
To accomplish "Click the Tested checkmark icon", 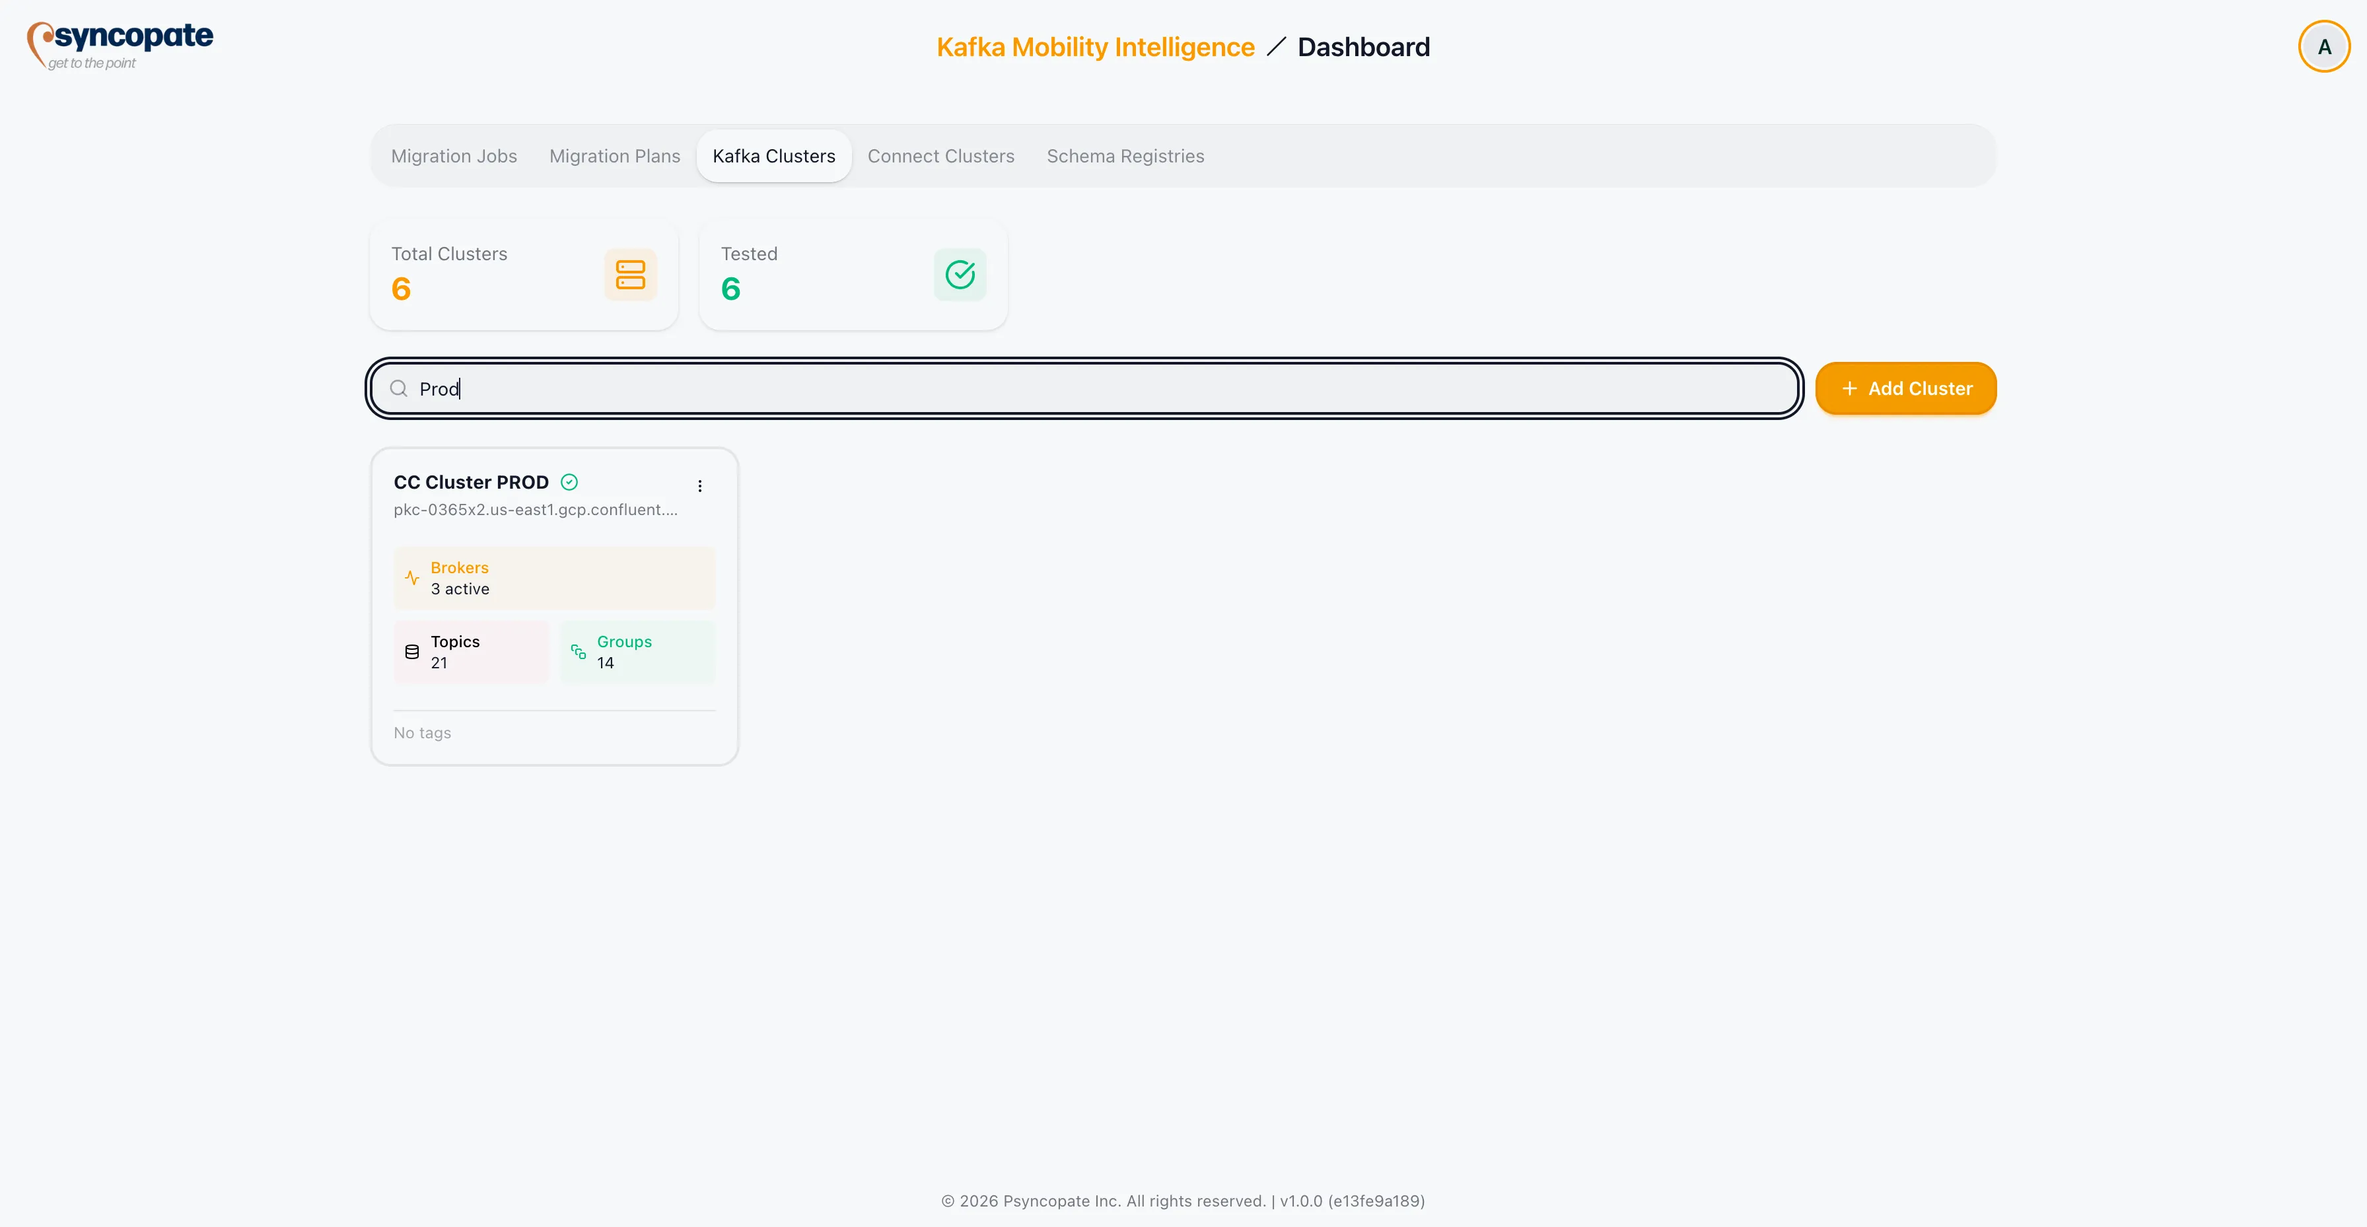I will 960,274.
